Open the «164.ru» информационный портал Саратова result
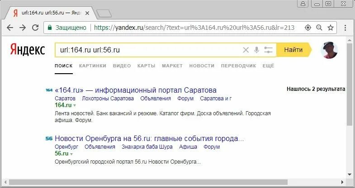This screenshot has height=188, width=355. pyautogui.click(x=136, y=90)
